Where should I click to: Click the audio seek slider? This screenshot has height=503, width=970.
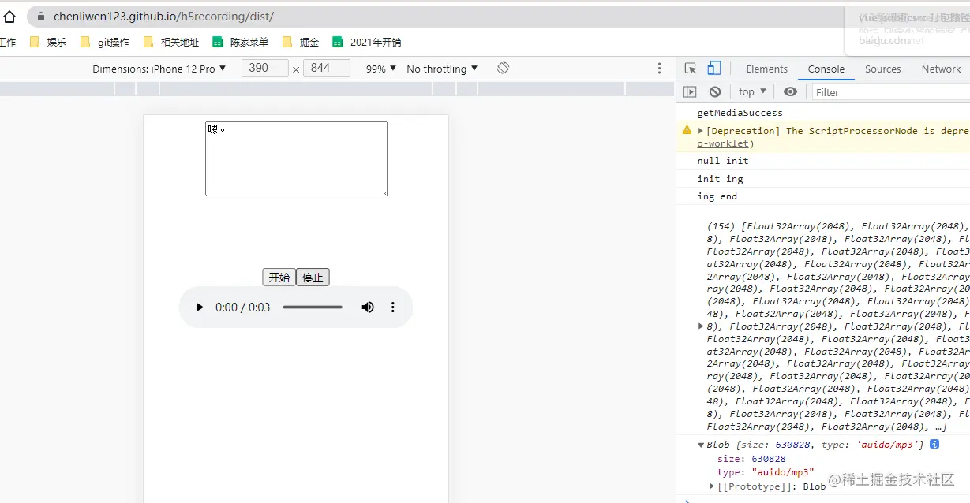click(x=313, y=307)
